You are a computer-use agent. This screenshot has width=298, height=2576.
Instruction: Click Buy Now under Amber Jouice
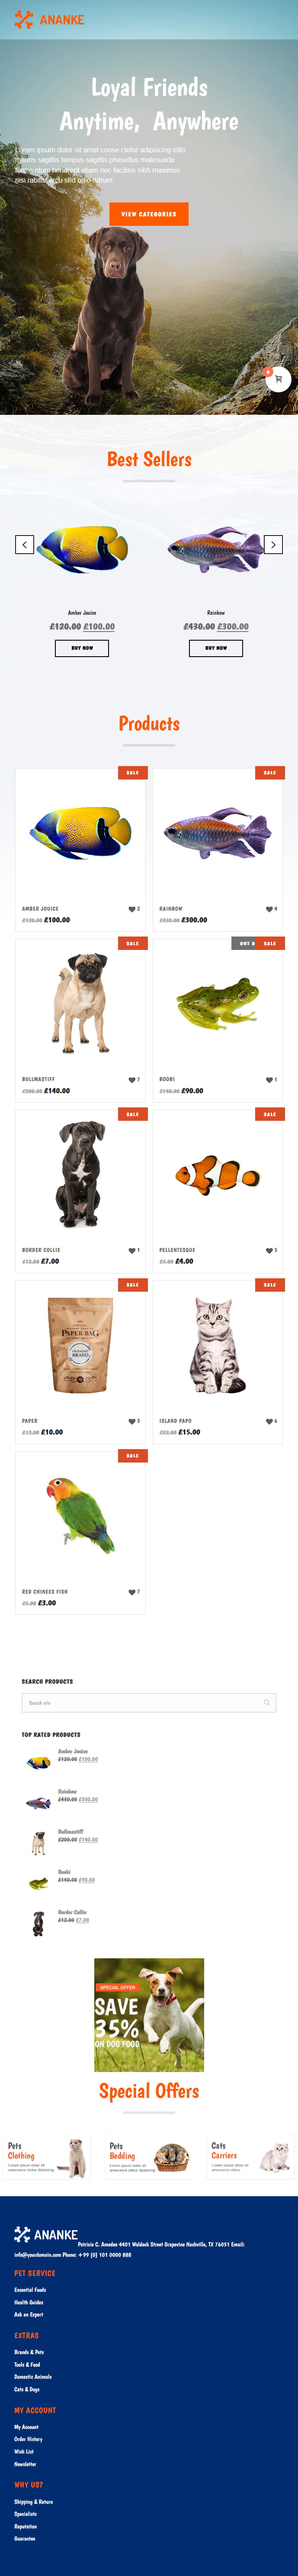[x=82, y=648]
